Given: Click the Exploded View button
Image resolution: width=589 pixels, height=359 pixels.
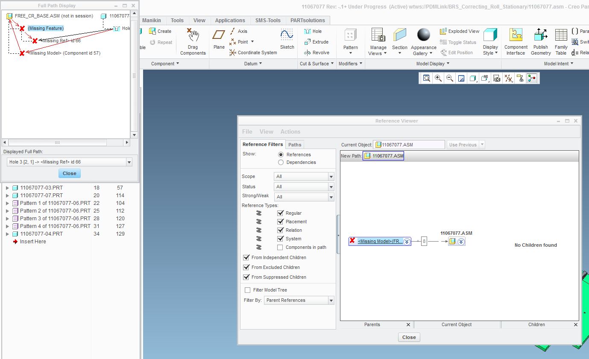Looking at the screenshot, I should [x=460, y=31].
